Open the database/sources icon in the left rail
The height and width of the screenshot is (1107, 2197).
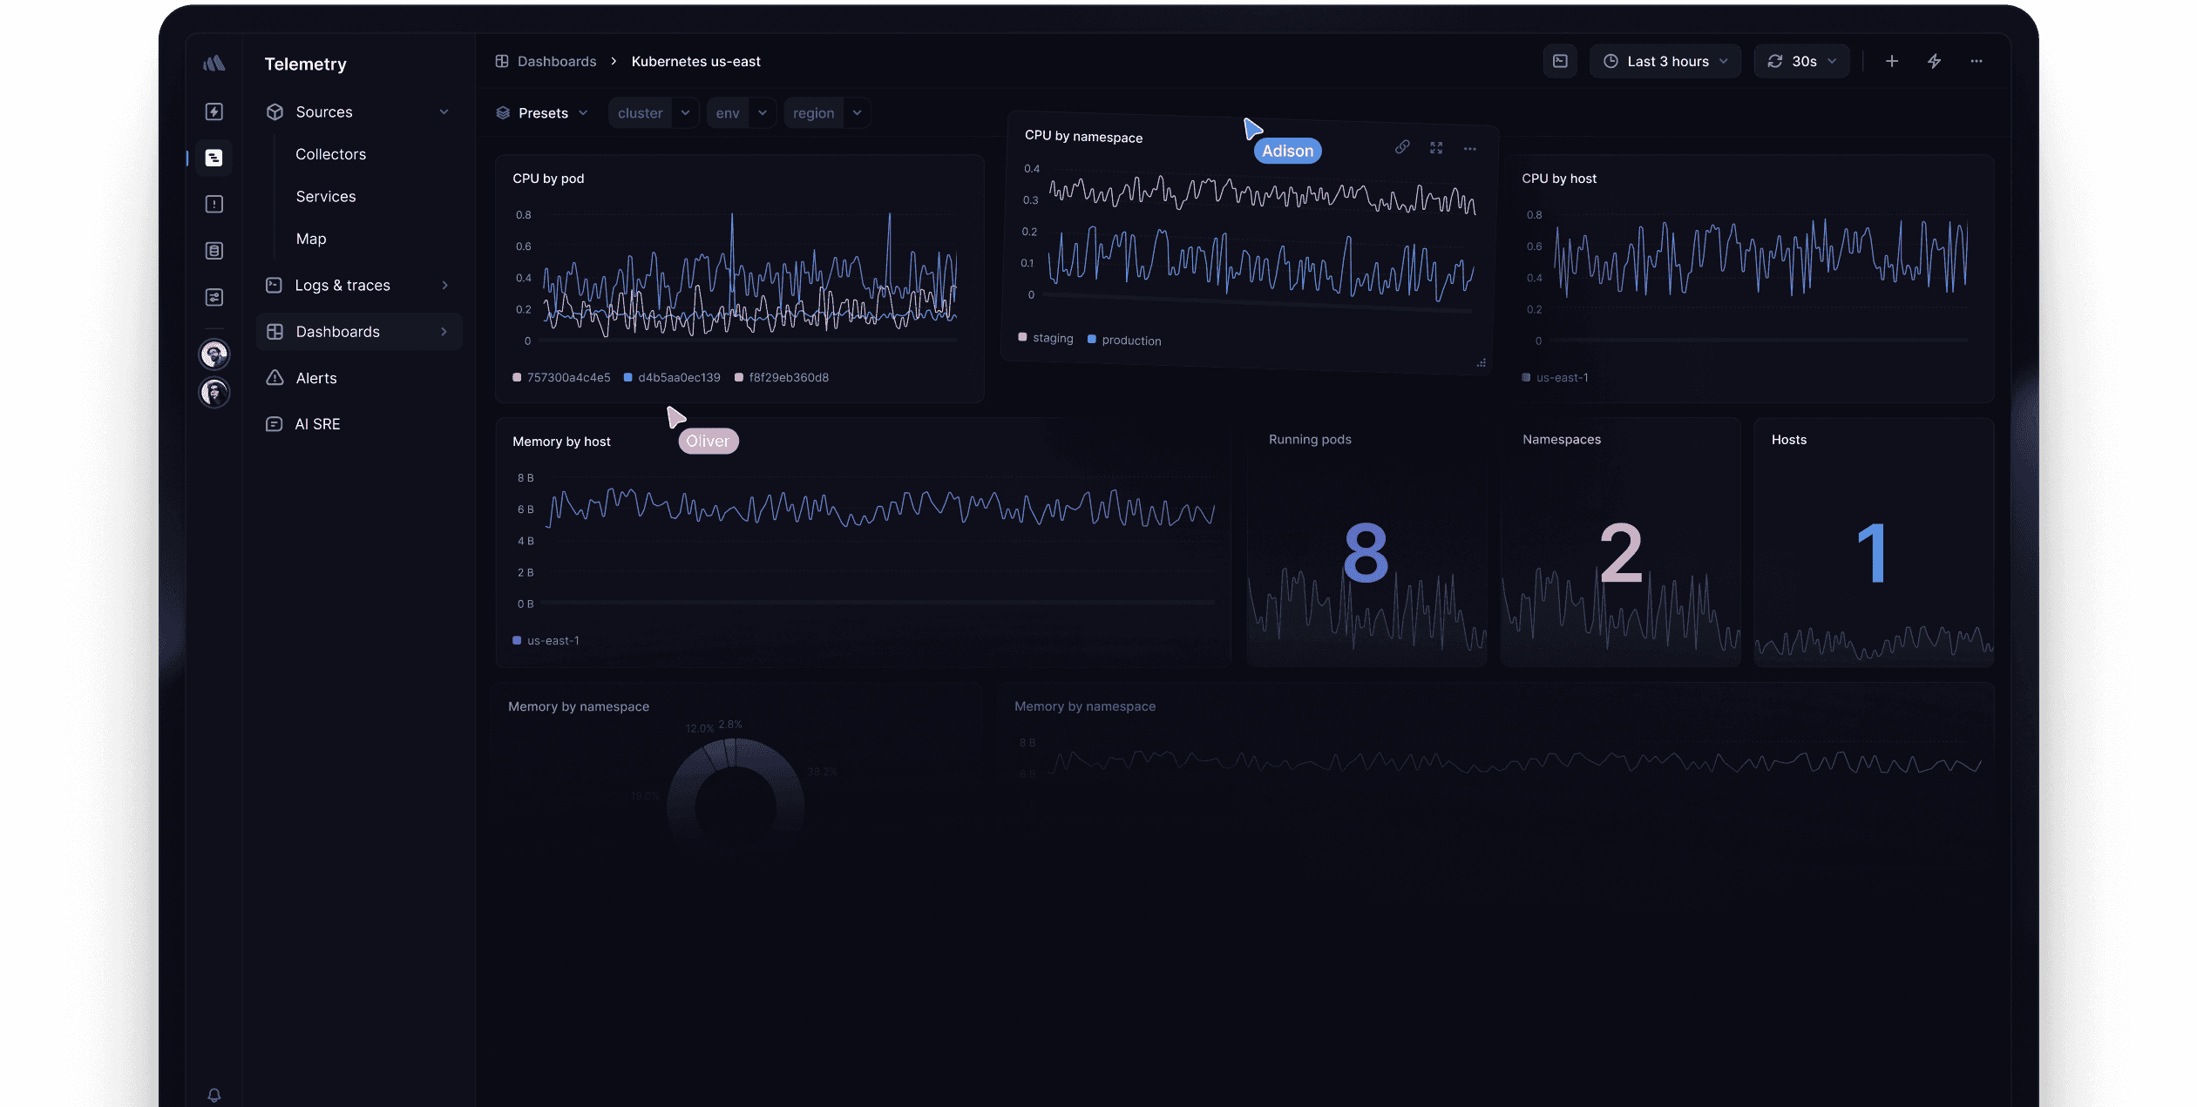[214, 250]
